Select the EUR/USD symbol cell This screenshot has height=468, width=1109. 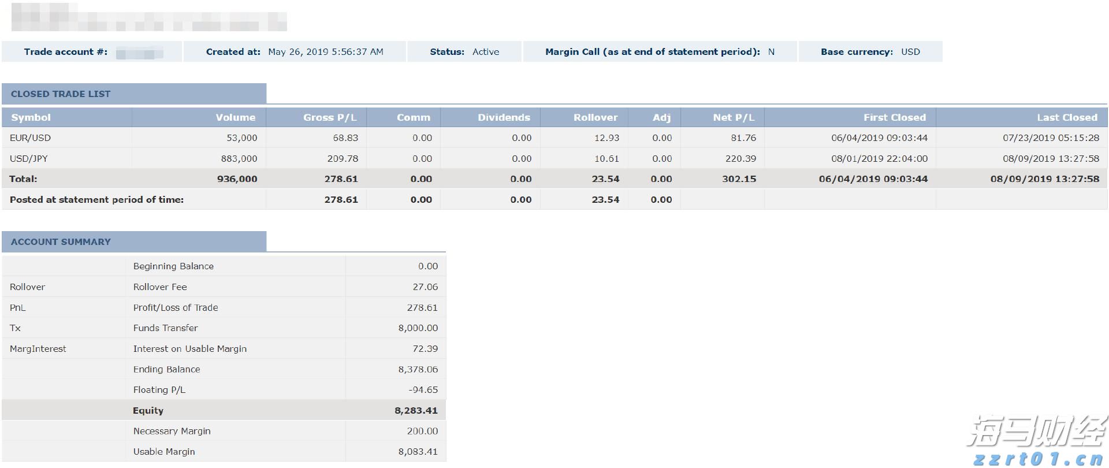pos(31,138)
